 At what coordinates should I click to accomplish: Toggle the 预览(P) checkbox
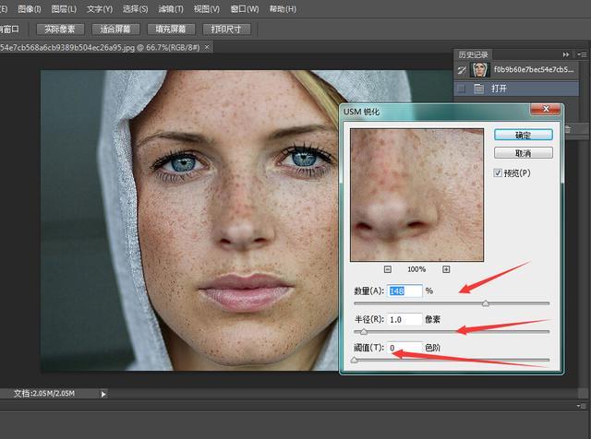498,172
